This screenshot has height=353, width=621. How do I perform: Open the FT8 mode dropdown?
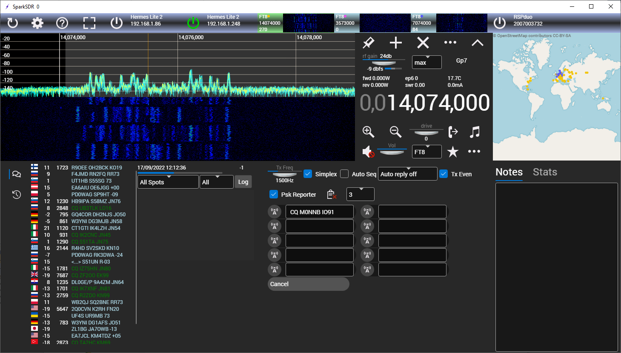click(426, 152)
